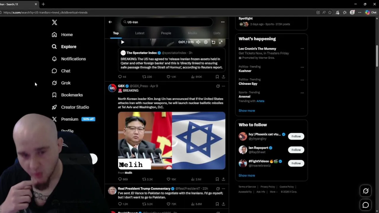The width and height of the screenshot is (379, 213).
Task: Open Notifications in sidebar
Action: 69,59
